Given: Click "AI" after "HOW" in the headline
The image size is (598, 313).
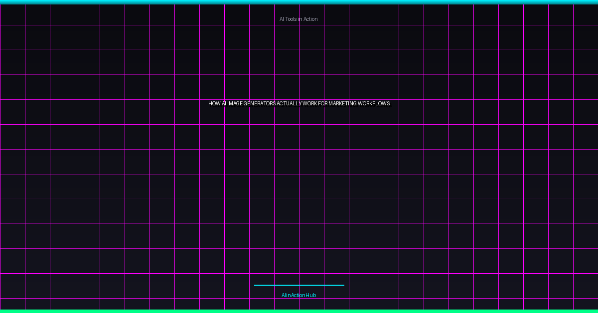Looking at the screenshot, I should [224, 104].
